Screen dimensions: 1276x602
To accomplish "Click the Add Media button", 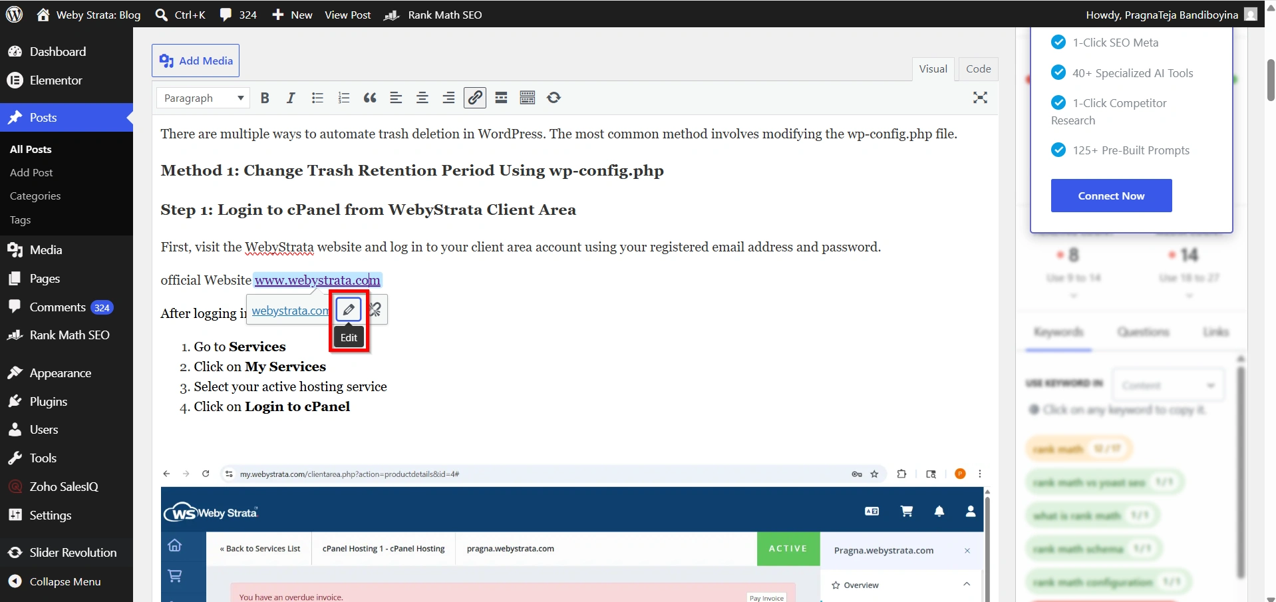I will pyautogui.click(x=196, y=61).
